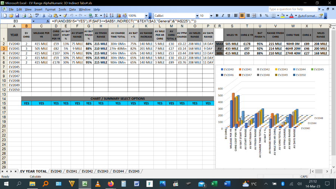Toggle the Drawing toolbar icon
Viewport: 336px width, 189px height.
(x=124, y=16)
